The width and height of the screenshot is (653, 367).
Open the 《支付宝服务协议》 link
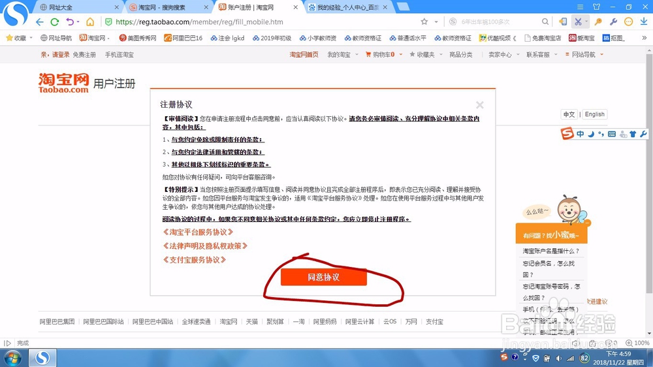point(195,259)
